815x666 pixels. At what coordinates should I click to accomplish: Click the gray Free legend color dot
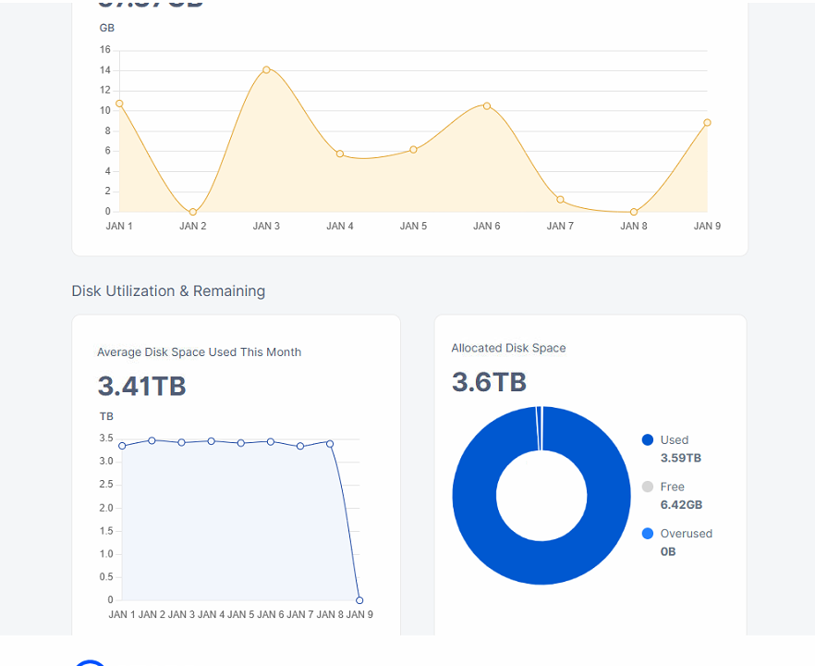click(x=647, y=487)
